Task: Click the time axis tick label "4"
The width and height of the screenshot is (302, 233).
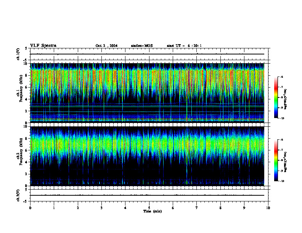Action: click(125, 208)
